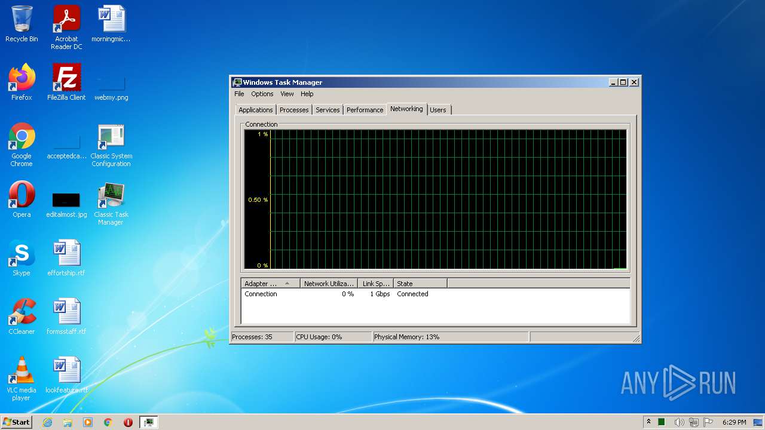Switch to the Processes tab
Image resolution: width=765 pixels, height=430 pixels.
[x=294, y=110]
